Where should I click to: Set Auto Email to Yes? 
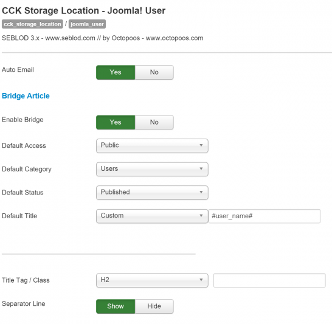point(116,72)
